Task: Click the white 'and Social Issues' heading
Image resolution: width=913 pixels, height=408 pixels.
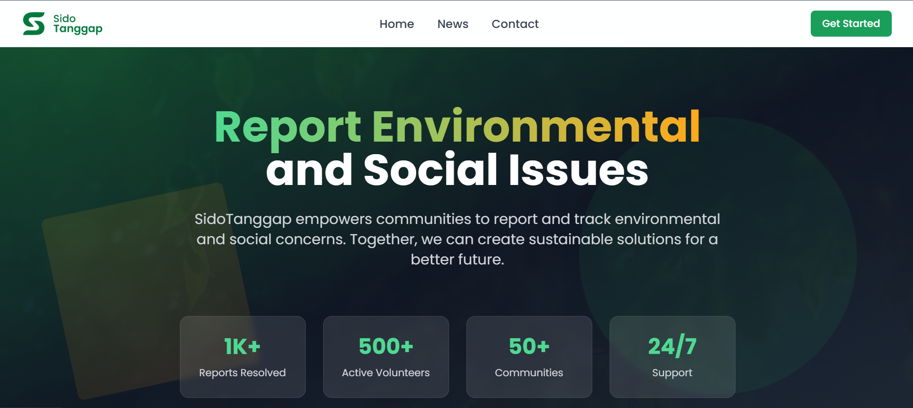Action: click(457, 170)
